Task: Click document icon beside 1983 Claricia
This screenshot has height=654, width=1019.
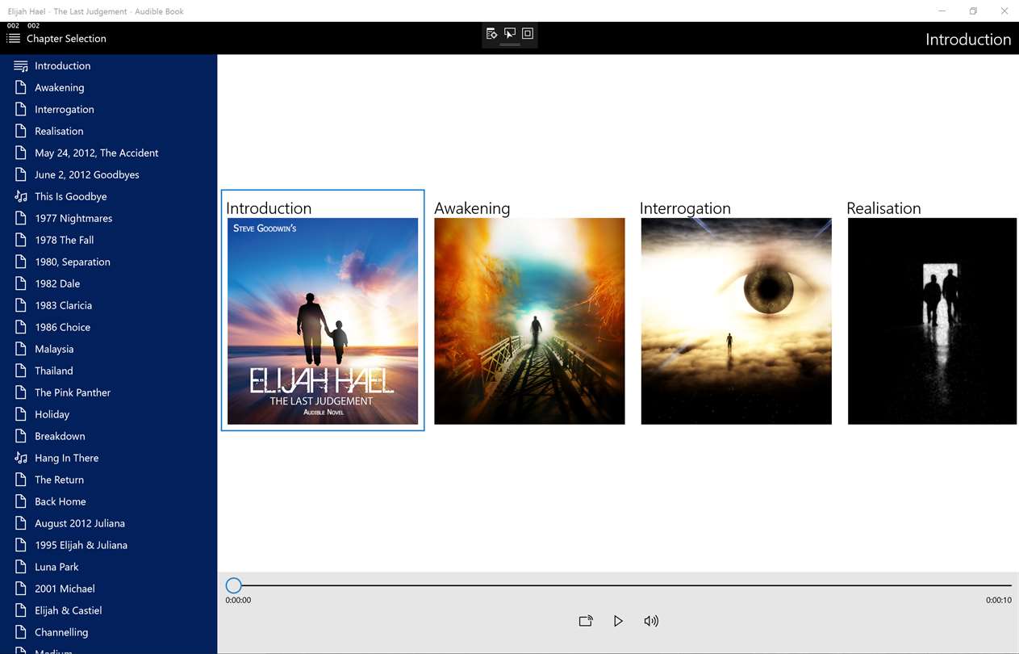Action: [21, 305]
